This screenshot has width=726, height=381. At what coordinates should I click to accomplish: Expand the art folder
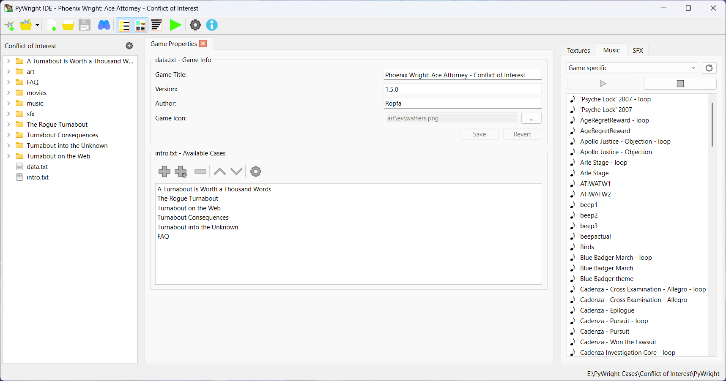click(x=8, y=72)
